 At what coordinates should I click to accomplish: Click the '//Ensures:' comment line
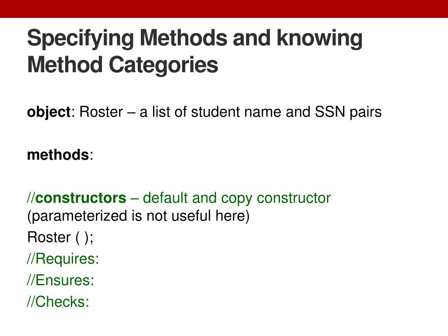tap(60, 280)
